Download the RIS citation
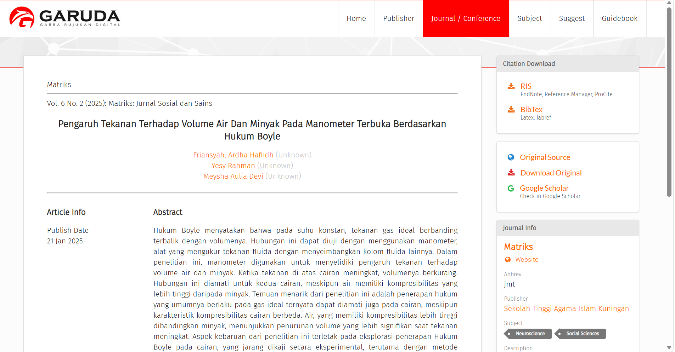Viewport: 675px width, 352px height. [526, 86]
